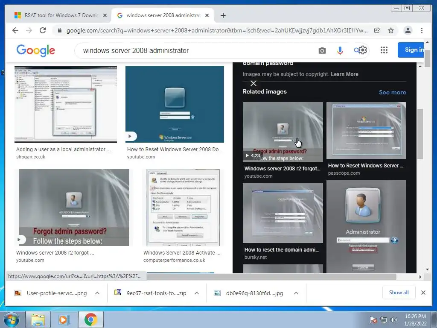The width and height of the screenshot is (437, 328).
Task: Select windows server 2008 administrator tab
Action: click(x=163, y=15)
